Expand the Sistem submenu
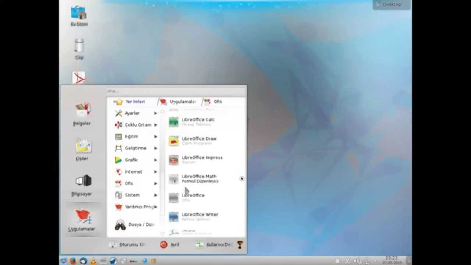This screenshot has width=471, height=265. coord(136,195)
